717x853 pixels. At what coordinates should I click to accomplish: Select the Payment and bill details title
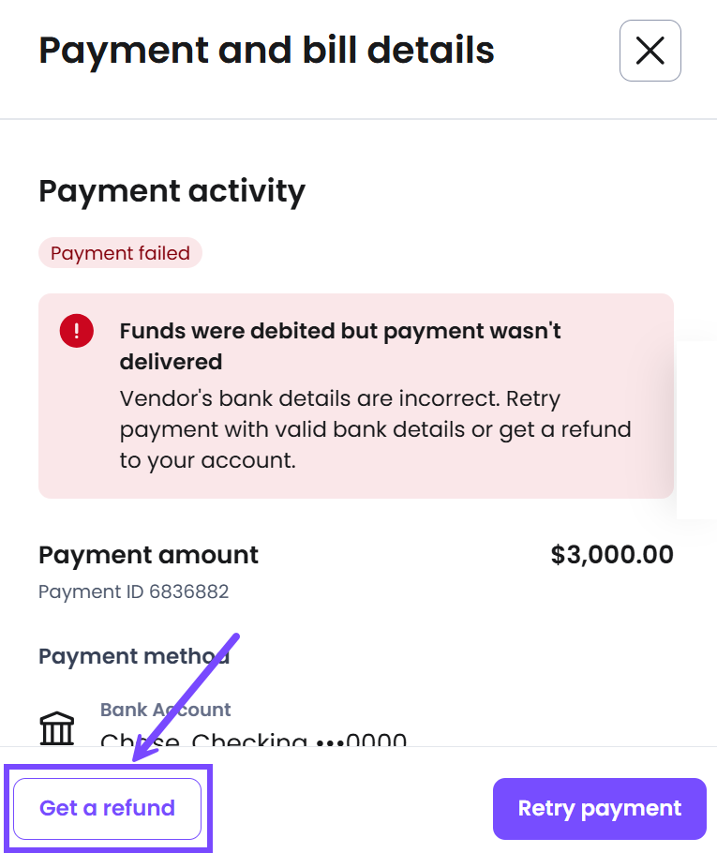click(266, 51)
